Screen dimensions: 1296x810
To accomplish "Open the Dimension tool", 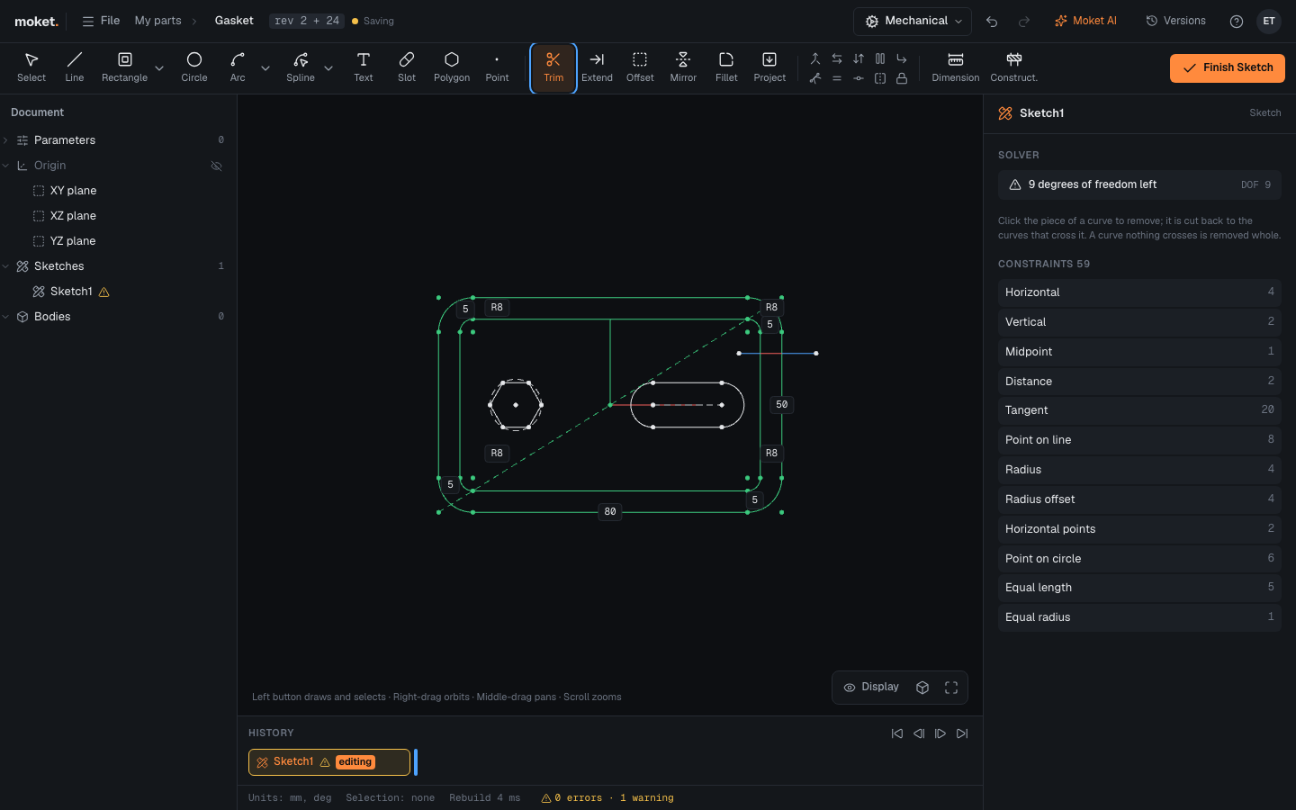I will (956, 67).
